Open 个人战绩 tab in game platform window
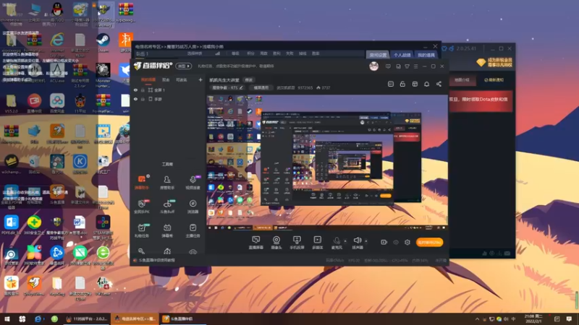Viewport: 579px width, 325px height. (x=402, y=55)
